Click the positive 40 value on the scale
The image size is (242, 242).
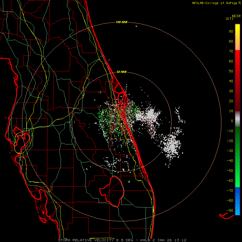point(231,81)
